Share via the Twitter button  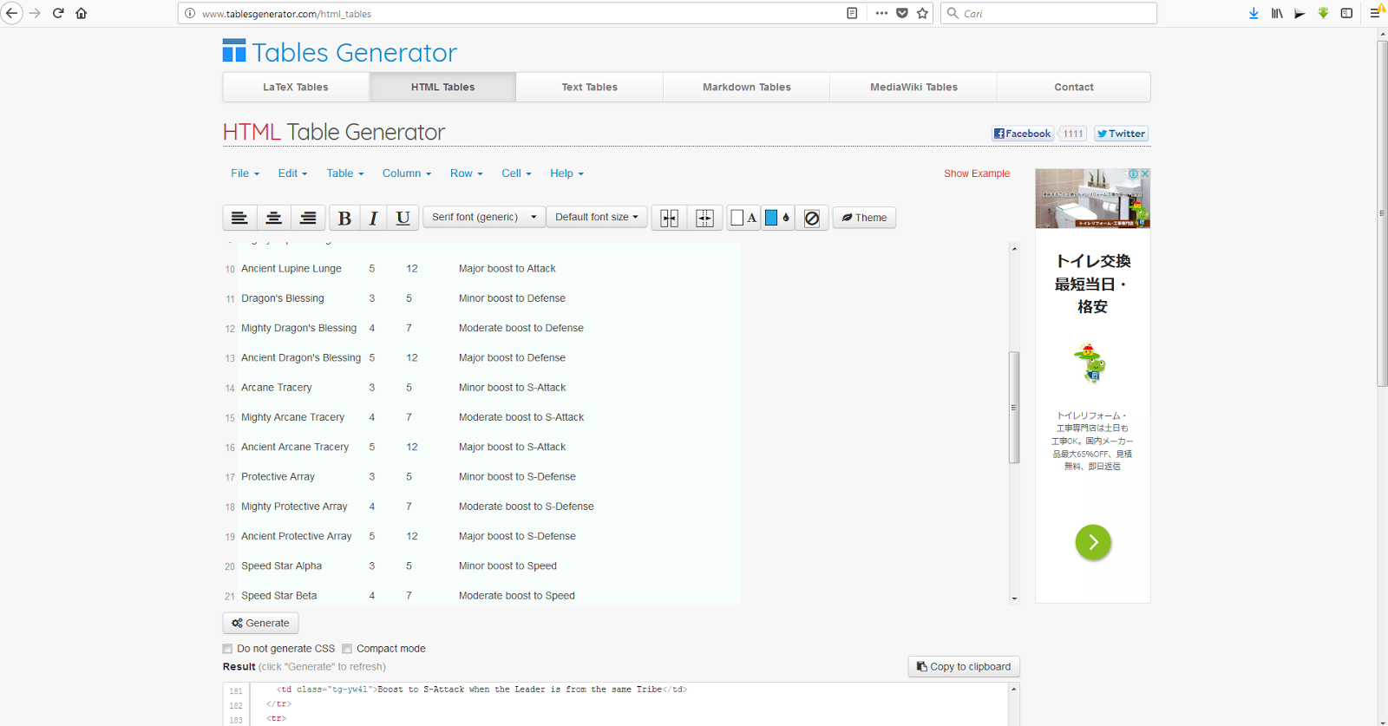tap(1121, 134)
